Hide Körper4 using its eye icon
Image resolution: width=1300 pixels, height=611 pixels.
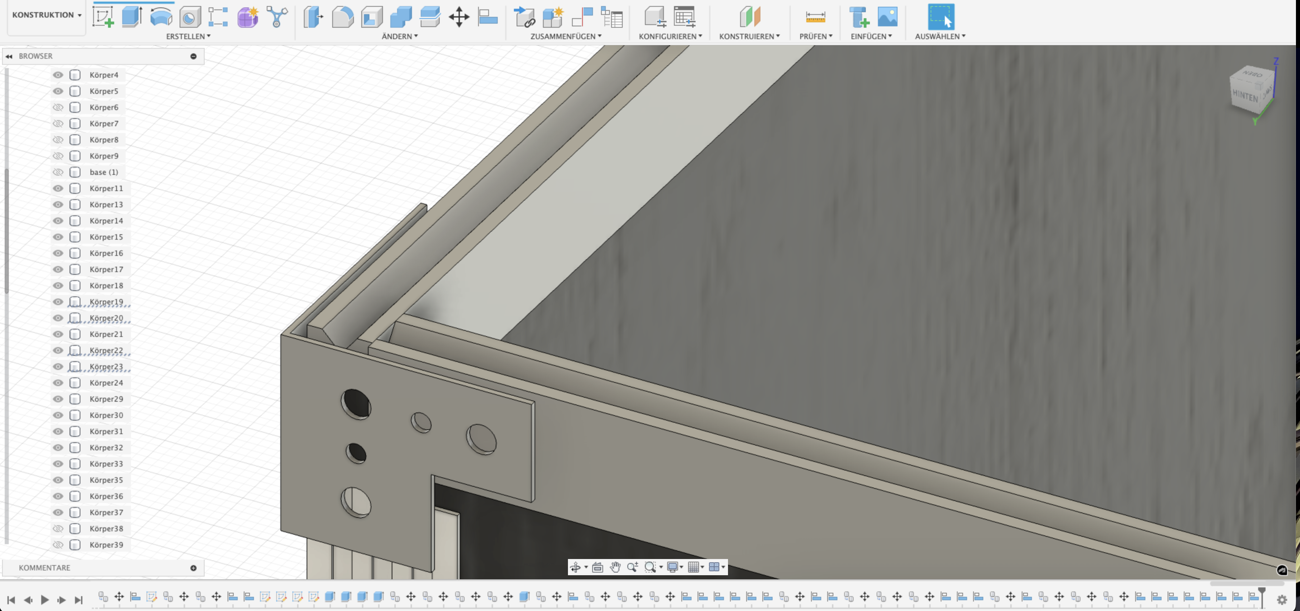pos(58,75)
